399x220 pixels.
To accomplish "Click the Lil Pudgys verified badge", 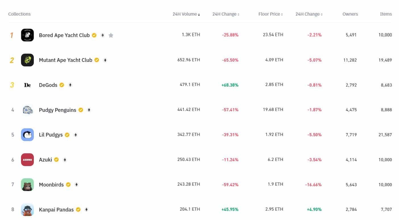I will point(67,135).
